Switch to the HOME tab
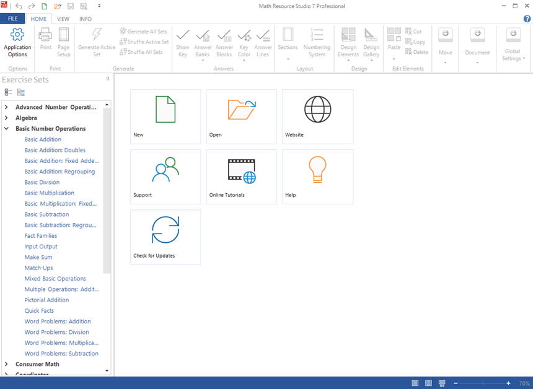The width and height of the screenshot is (533, 389). click(x=39, y=19)
